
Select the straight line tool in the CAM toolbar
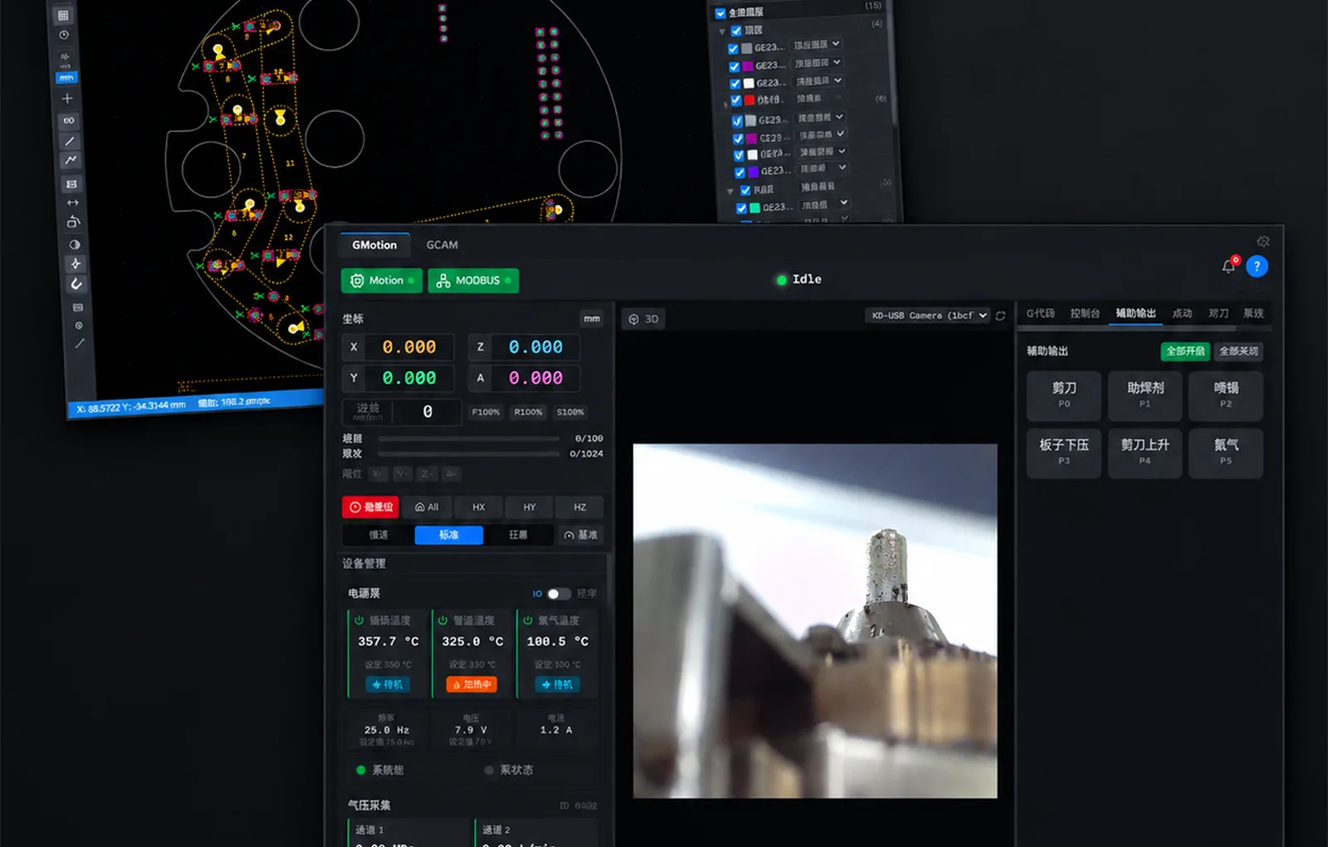pyautogui.click(x=70, y=141)
